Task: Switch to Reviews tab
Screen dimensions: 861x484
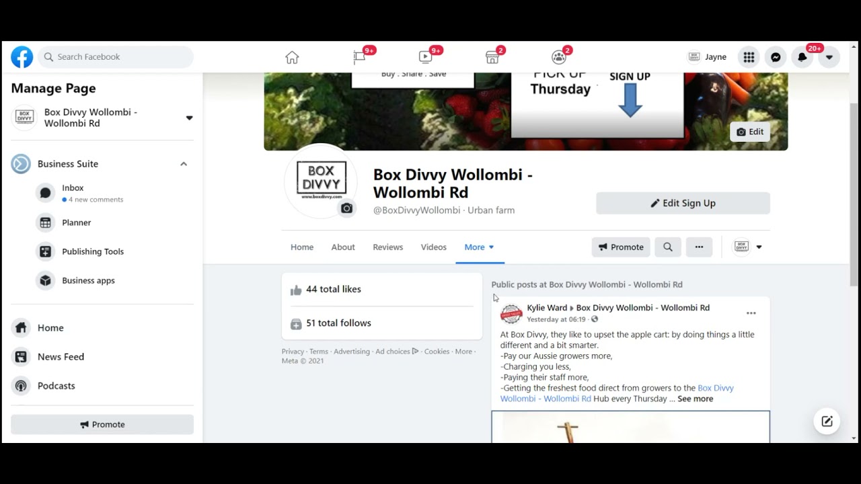Action: click(x=388, y=247)
